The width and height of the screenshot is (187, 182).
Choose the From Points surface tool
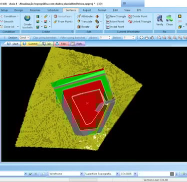click(x=63, y=21)
